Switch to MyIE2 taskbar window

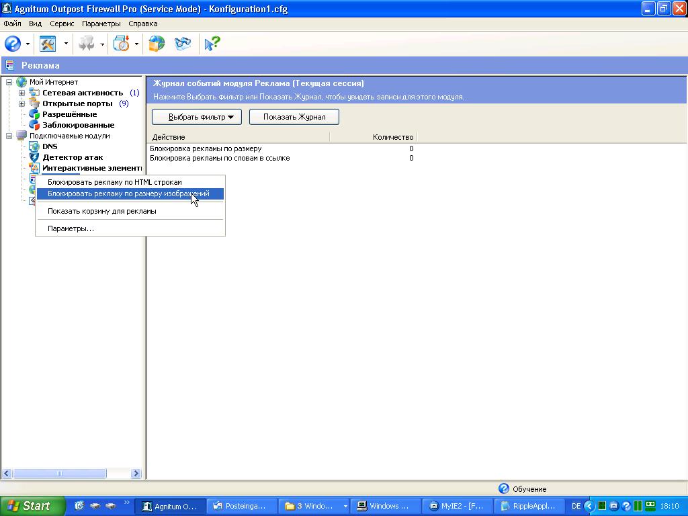pyautogui.click(x=458, y=506)
